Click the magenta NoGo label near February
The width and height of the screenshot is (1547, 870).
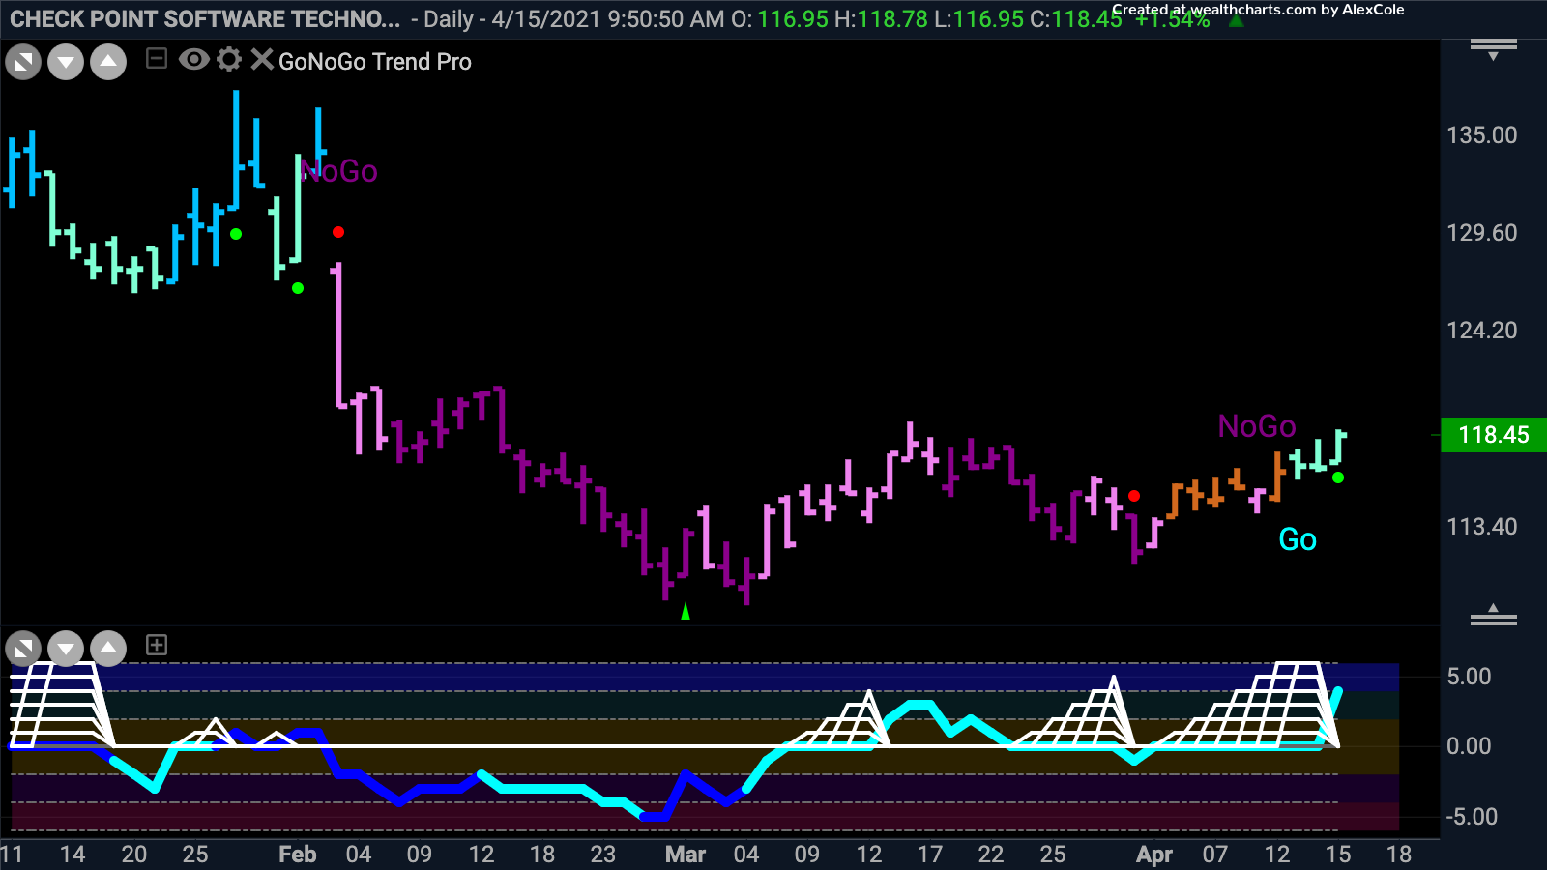pyautogui.click(x=339, y=172)
